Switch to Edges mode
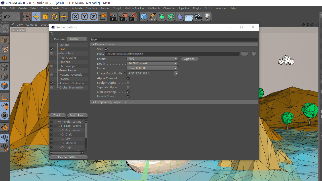 pyautogui.click(x=5, y=76)
